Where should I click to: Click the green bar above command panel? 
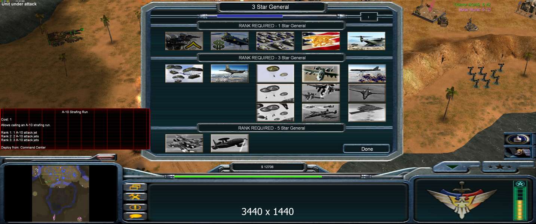coord(268,177)
